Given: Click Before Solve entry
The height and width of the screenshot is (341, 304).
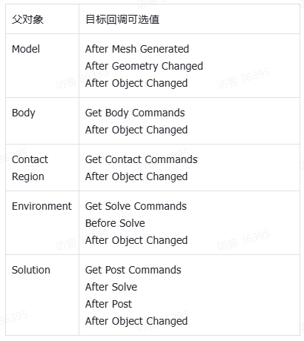Looking at the screenshot, I should 115,223.
